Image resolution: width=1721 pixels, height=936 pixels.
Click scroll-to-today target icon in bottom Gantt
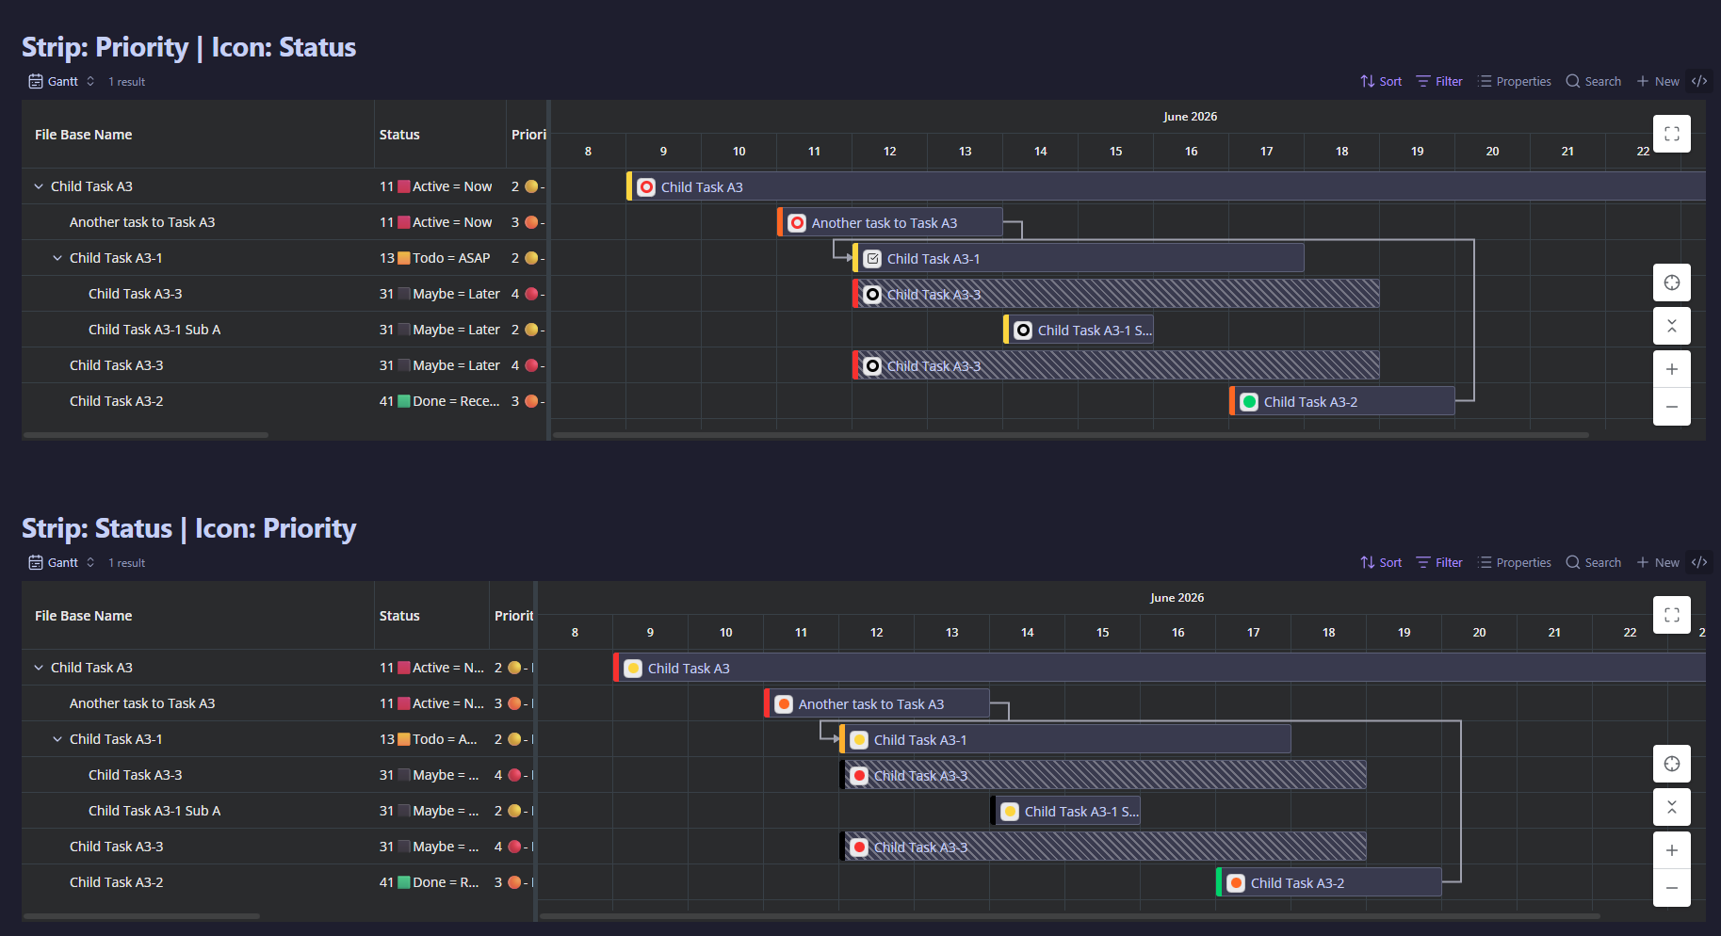pyautogui.click(x=1671, y=764)
